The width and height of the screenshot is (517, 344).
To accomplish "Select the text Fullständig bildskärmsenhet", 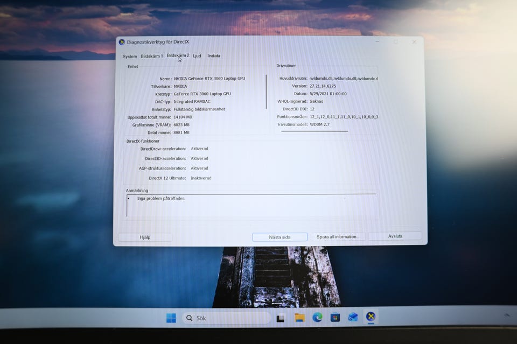I will pyautogui.click(x=199, y=109).
